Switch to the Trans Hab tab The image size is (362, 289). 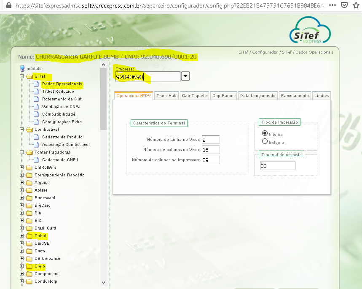[166, 96]
